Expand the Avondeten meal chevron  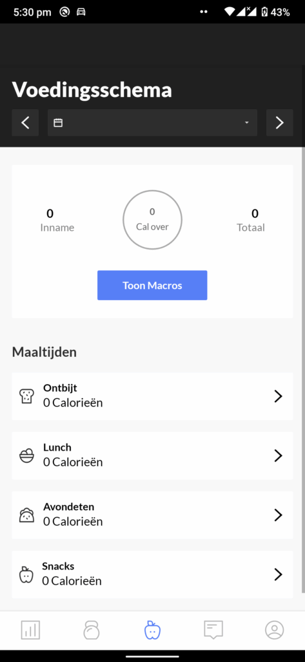pyautogui.click(x=278, y=515)
